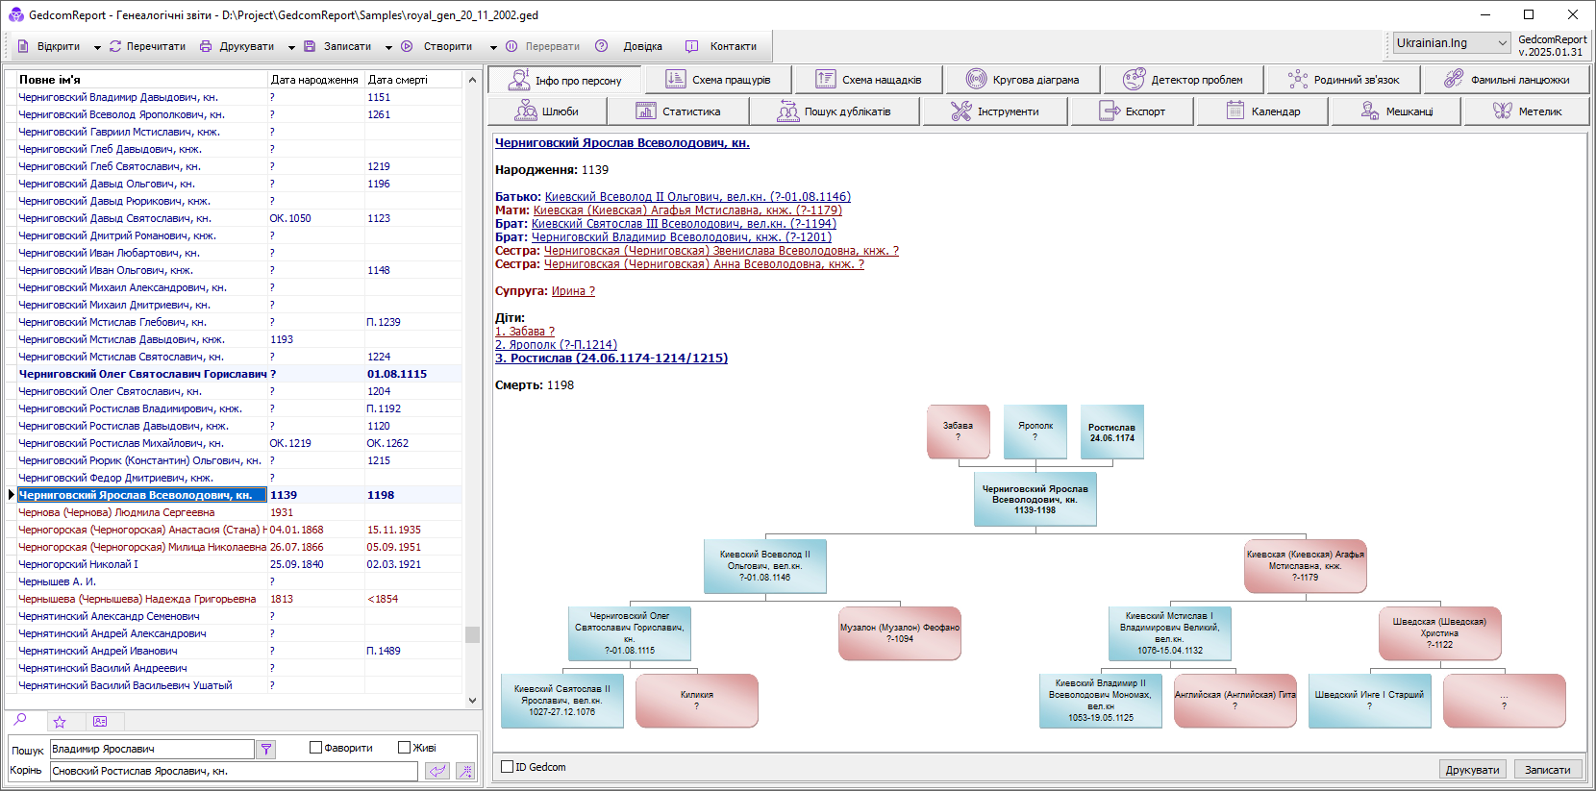
Task: Click the Перечитати reload icon in toolbar
Action: pyautogui.click(x=115, y=46)
